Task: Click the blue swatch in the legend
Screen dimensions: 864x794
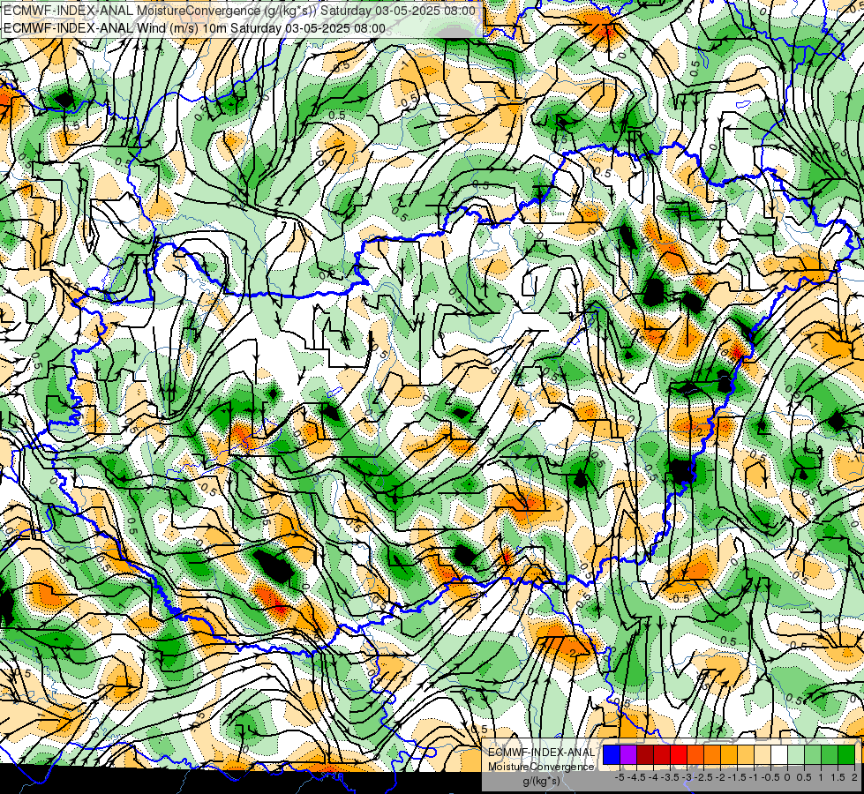Action: 612,754
